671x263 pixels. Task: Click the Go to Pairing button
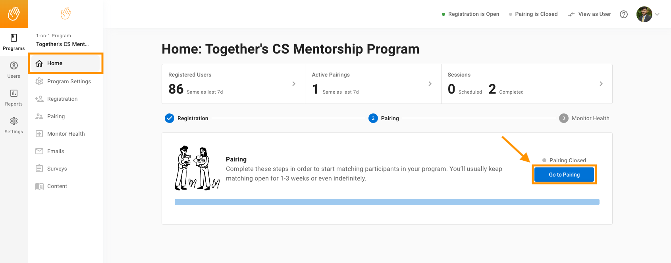[564, 175]
